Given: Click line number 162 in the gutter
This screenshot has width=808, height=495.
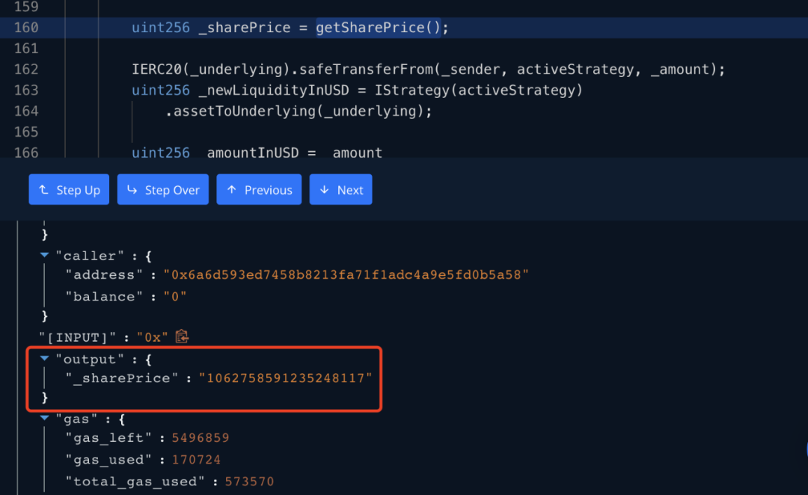Looking at the screenshot, I should click(25, 70).
